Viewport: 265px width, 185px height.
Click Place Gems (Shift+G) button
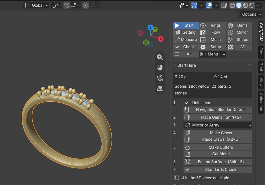click(218, 117)
